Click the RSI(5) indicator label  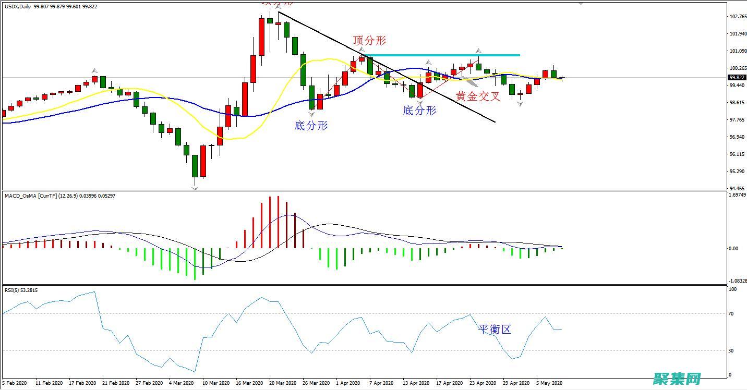14,290
